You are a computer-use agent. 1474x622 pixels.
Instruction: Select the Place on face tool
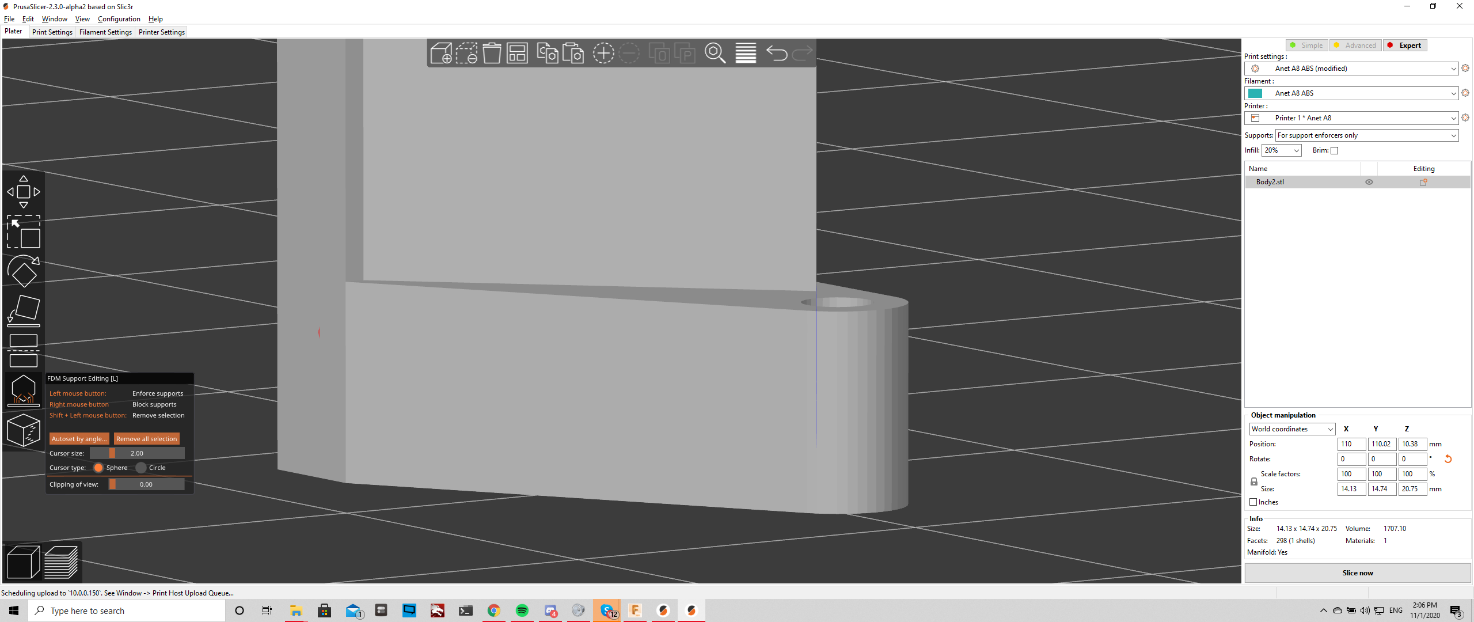click(x=24, y=311)
